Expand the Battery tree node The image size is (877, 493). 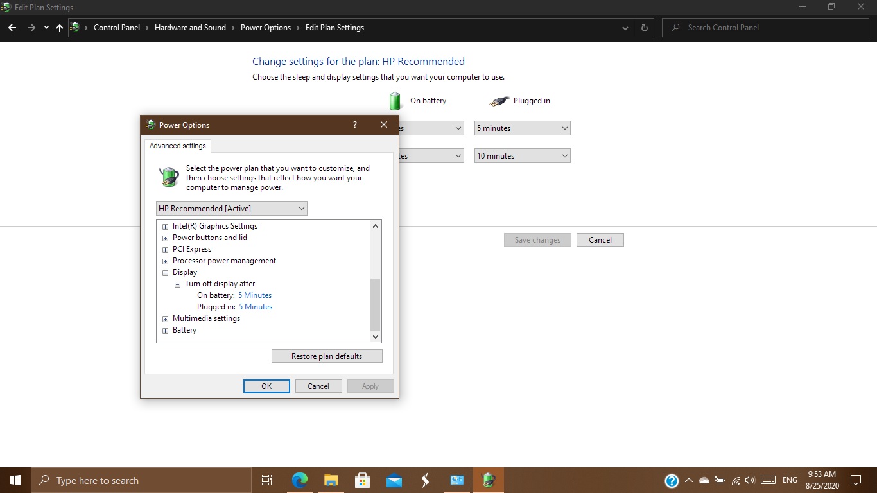point(166,330)
